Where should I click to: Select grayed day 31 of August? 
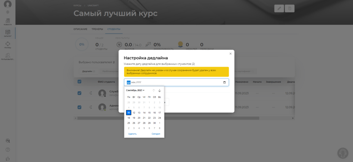[x=144, y=102]
